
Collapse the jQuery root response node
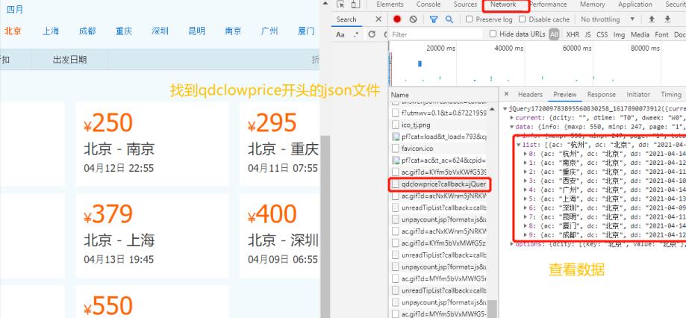pyautogui.click(x=506, y=108)
